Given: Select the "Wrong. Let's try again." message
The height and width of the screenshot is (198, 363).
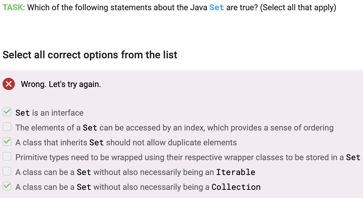Looking at the screenshot, I should 61,84.
